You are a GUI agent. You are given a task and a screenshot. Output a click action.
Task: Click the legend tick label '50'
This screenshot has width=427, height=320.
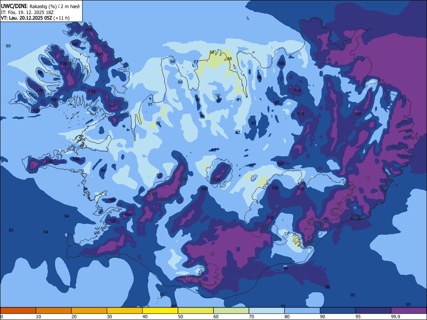(x=181, y=317)
